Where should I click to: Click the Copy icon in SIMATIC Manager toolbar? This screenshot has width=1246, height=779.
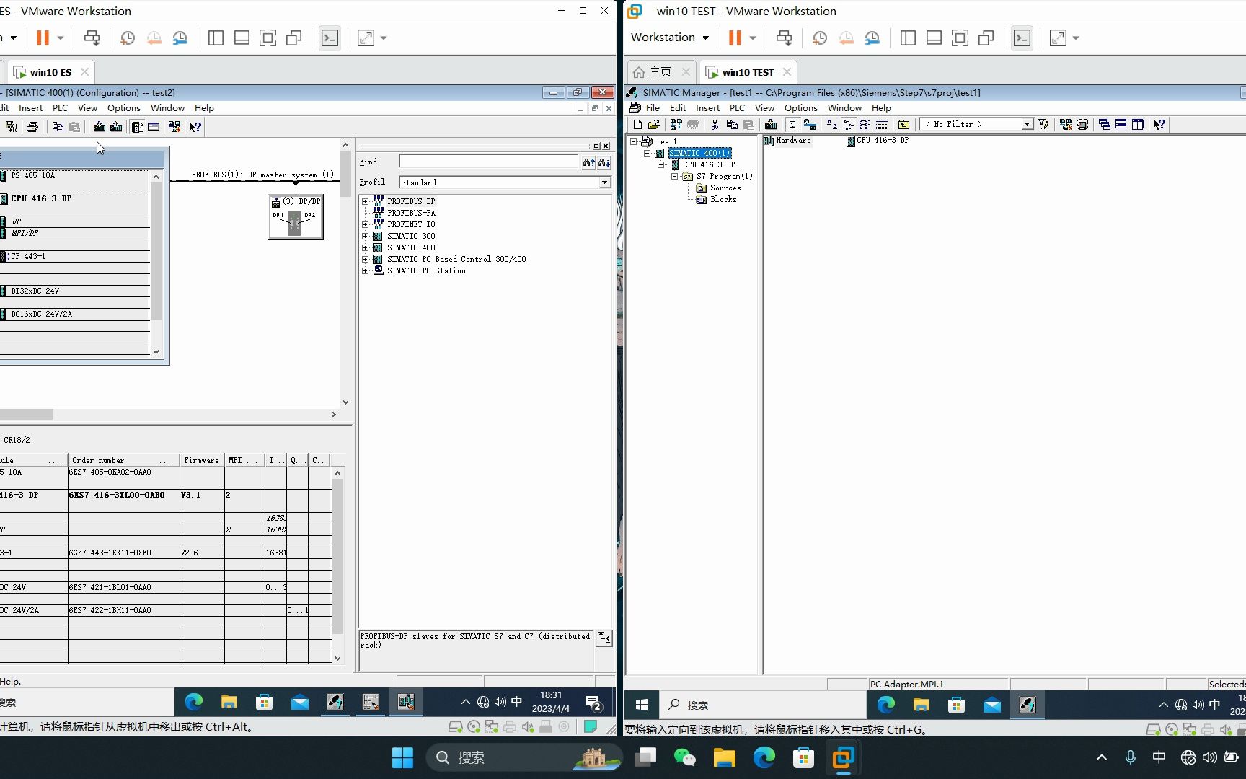[x=732, y=125]
